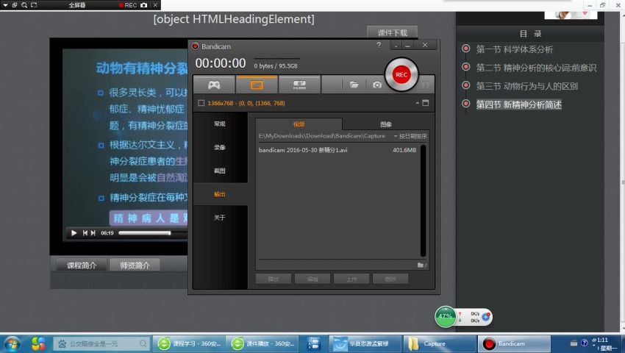Click the pause icon beside the REC button
Viewport: 625px width, 353px height.
(x=425, y=85)
